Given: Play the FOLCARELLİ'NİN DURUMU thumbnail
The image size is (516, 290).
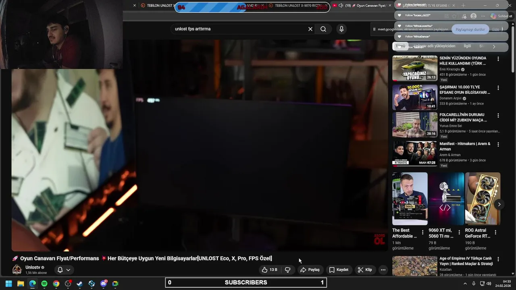Looking at the screenshot, I should 415,125.
